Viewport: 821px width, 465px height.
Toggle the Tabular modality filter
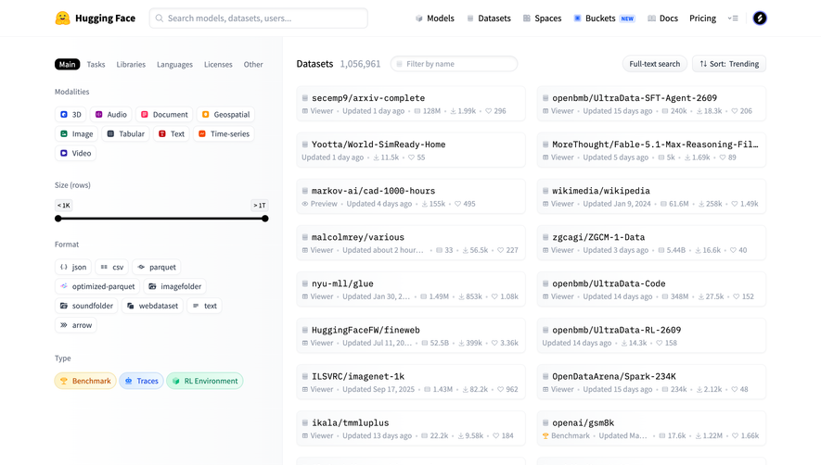[125, 134]
